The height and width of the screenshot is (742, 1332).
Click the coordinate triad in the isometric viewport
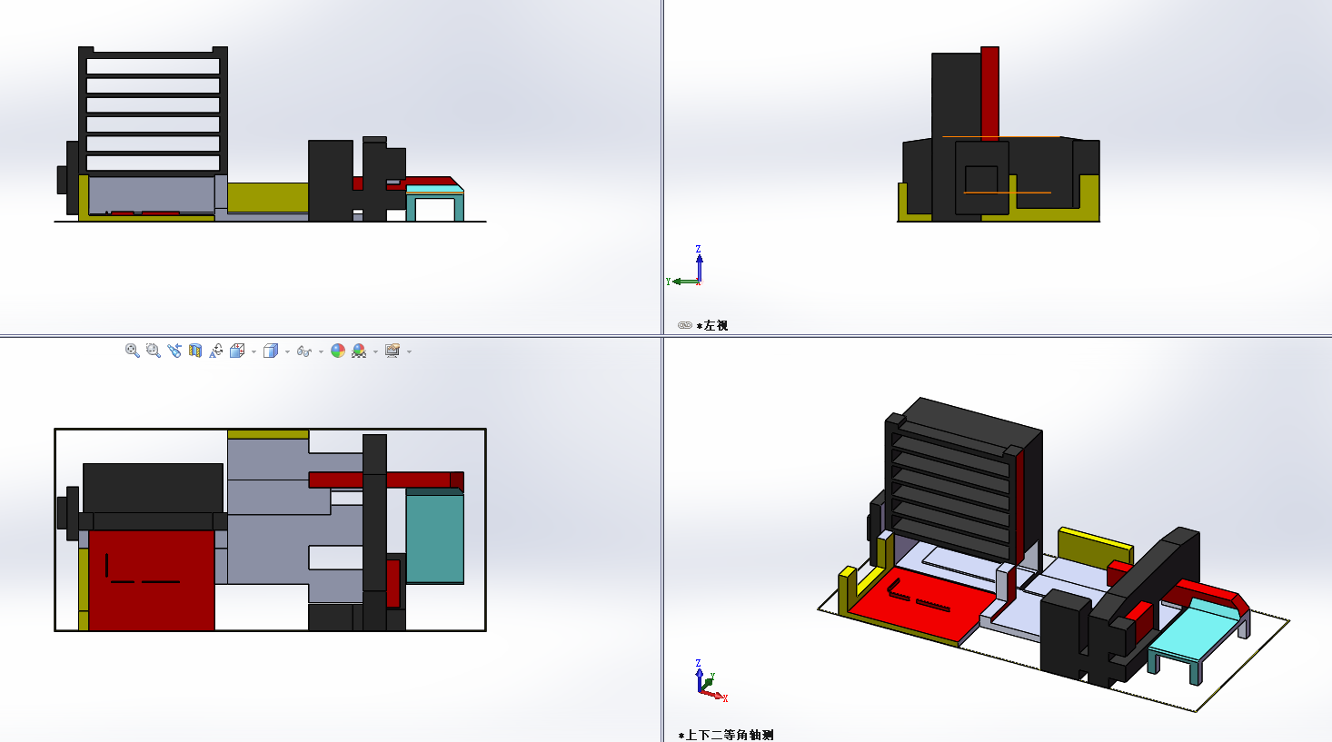(x=711, y=681)
